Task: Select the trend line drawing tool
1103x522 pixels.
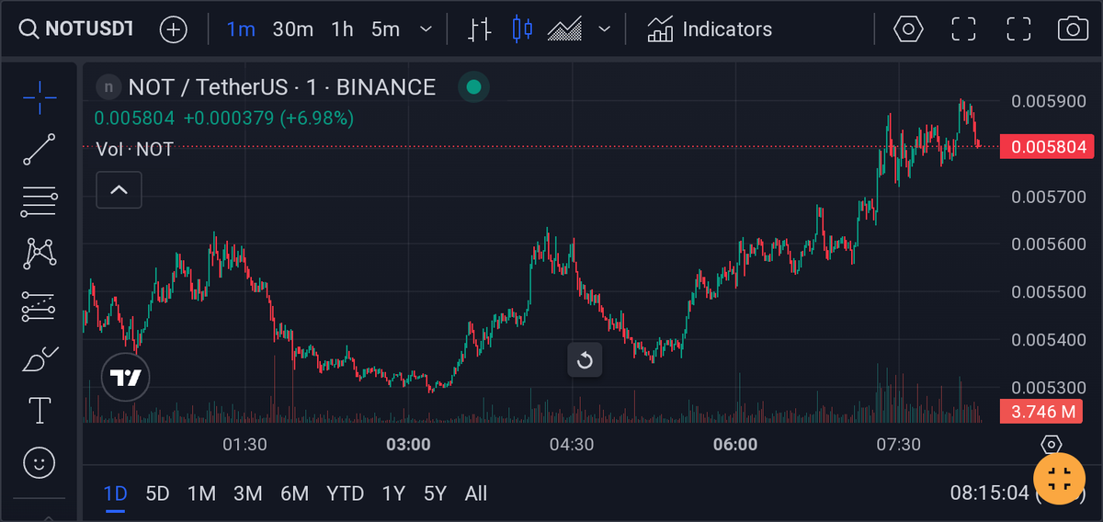Action: click(x=40, y=149)
